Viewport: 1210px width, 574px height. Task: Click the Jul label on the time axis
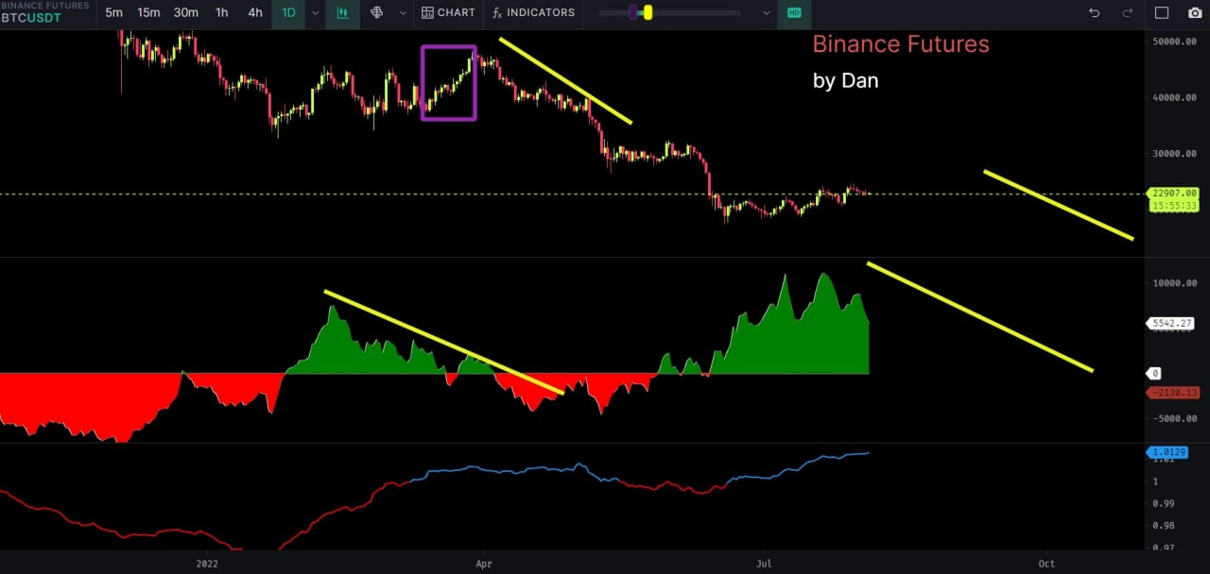coord(764,564)
